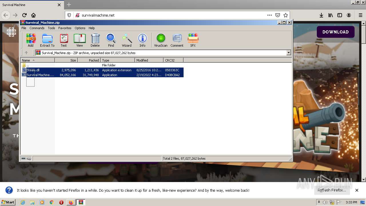Open Windows Explorer from taskbar

(32, 202)
